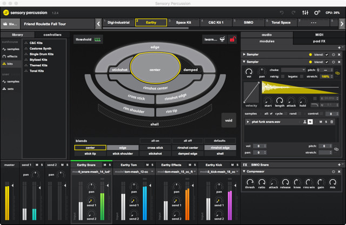346x225 pixels.
Task: Remove the collapsed Sampler module with X
Action: [x=339, y=54]
